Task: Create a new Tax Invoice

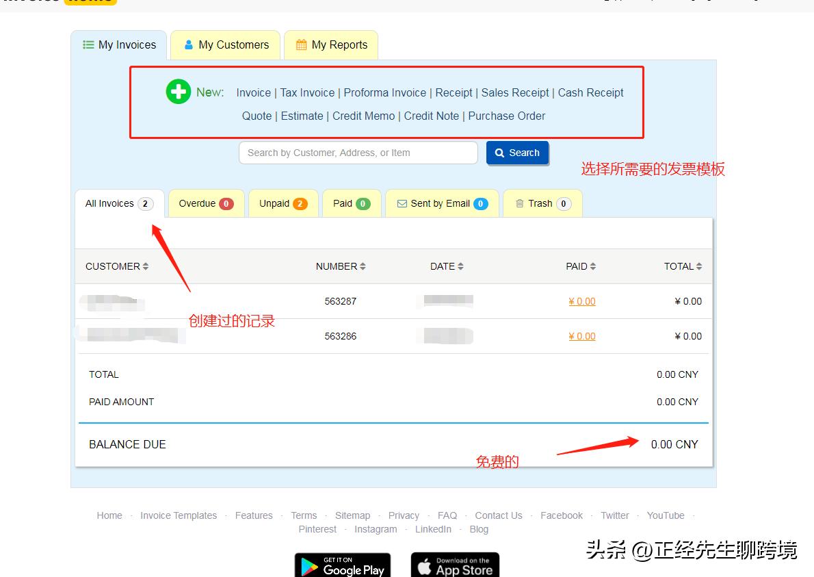Action: pyautogui.click(x=306, y=92)
